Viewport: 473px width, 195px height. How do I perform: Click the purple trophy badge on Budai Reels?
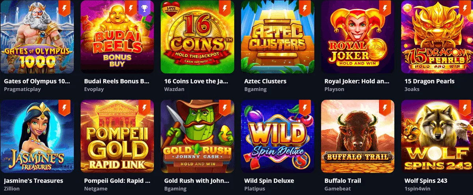tap(144, 7)
